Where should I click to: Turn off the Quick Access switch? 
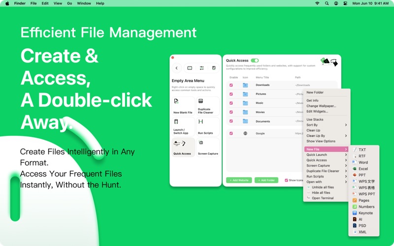pyautogui.click(x=255, y=61)
